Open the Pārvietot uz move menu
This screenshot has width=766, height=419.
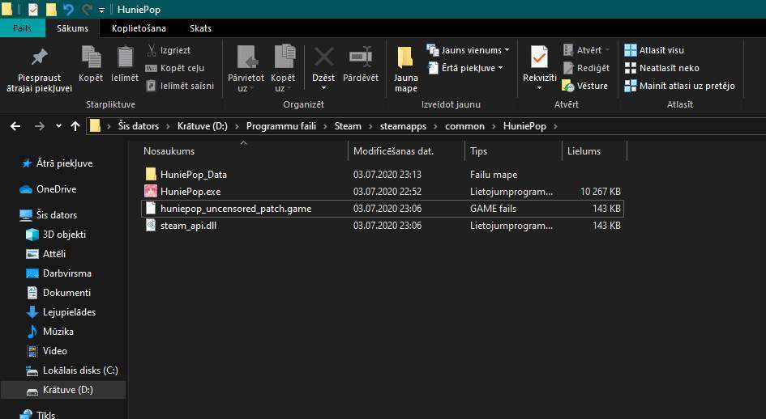(x=246, y=69)
